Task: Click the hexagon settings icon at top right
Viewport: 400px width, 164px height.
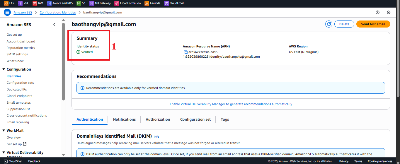Action: [x=389, y=12]
